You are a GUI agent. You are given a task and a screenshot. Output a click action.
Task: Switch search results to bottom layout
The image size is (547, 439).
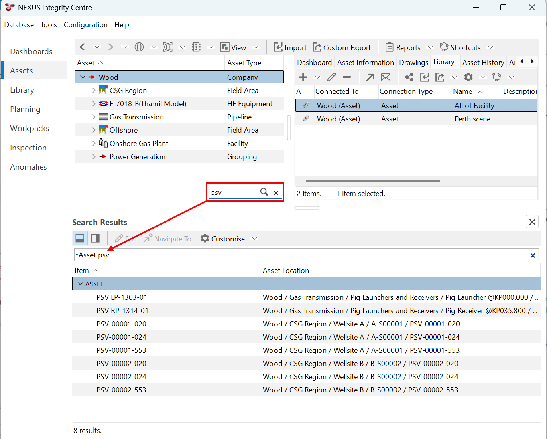point(80,238)
